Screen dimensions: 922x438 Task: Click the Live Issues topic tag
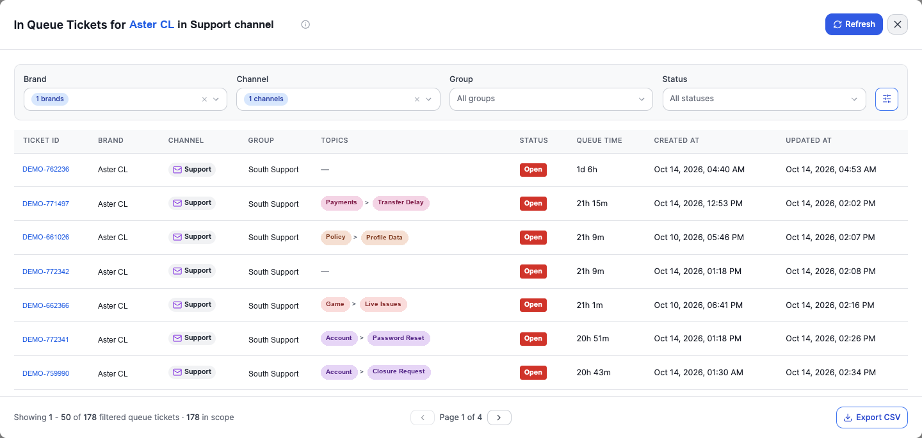(x=383, y=305)
